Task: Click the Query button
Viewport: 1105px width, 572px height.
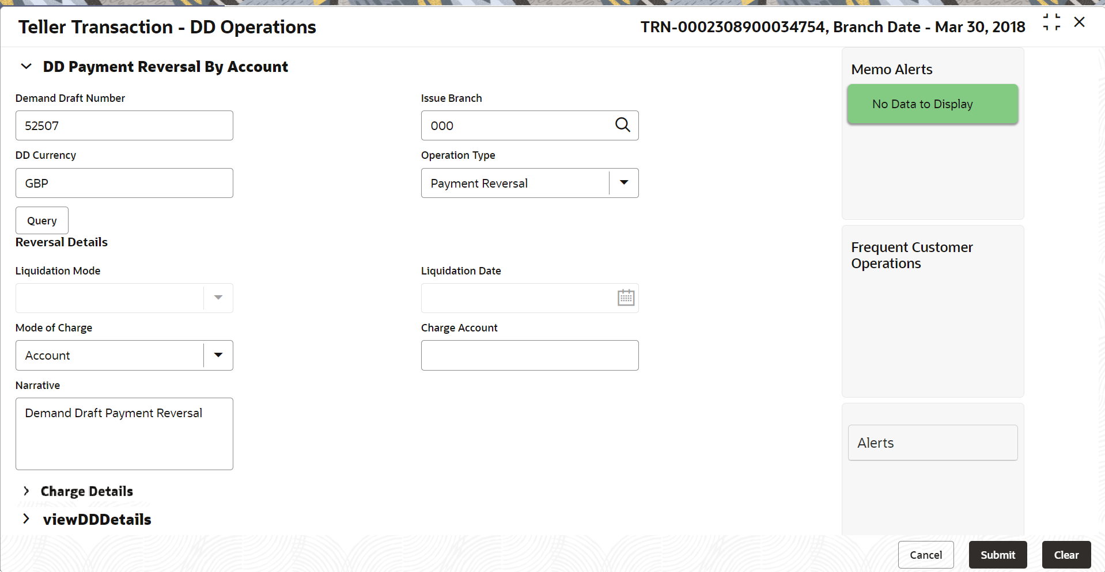Action: [42, 220]
